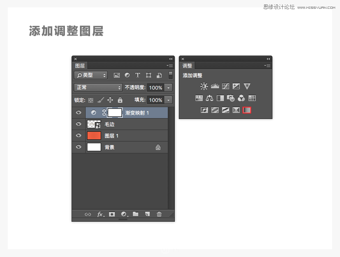Viewport: 340px width, 257px height.
Task: Toggle lock transparent pixels
Action: tap(91, 100)
